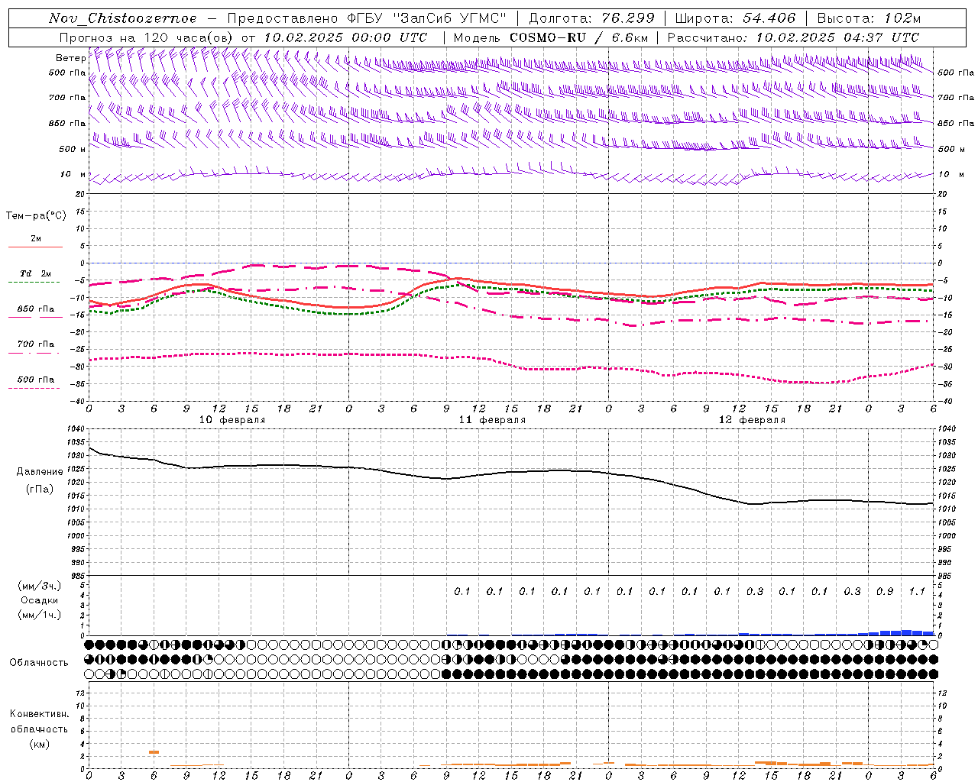The width and height of the screenshot is (978, 782).
Task: Click the dashed line sample under Td 2м
Action: click(34, 283)
